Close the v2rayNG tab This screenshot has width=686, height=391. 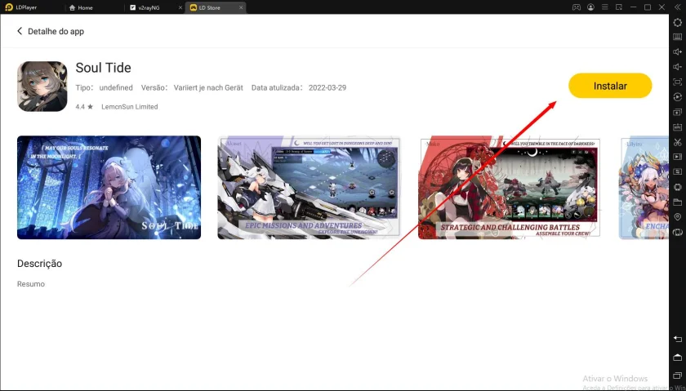(180, 7)
